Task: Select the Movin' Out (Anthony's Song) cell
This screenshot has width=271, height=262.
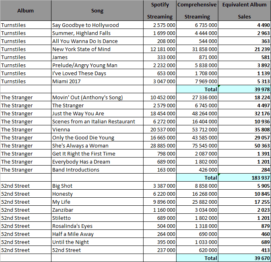Action: point(97,97)
